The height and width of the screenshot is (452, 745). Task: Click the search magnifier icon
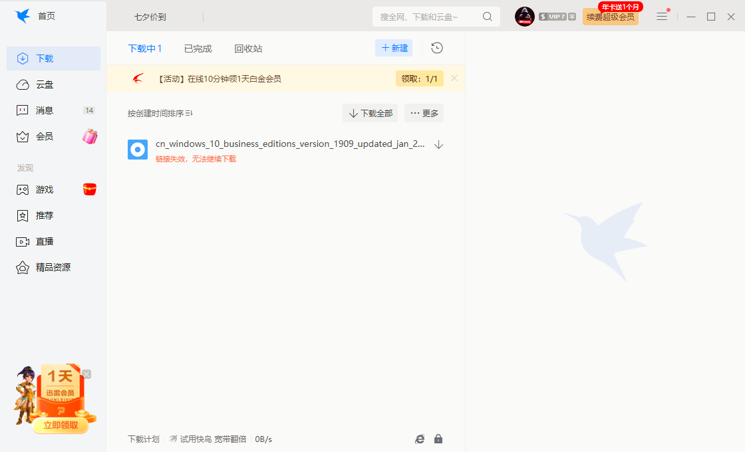[x=488, y=17]
